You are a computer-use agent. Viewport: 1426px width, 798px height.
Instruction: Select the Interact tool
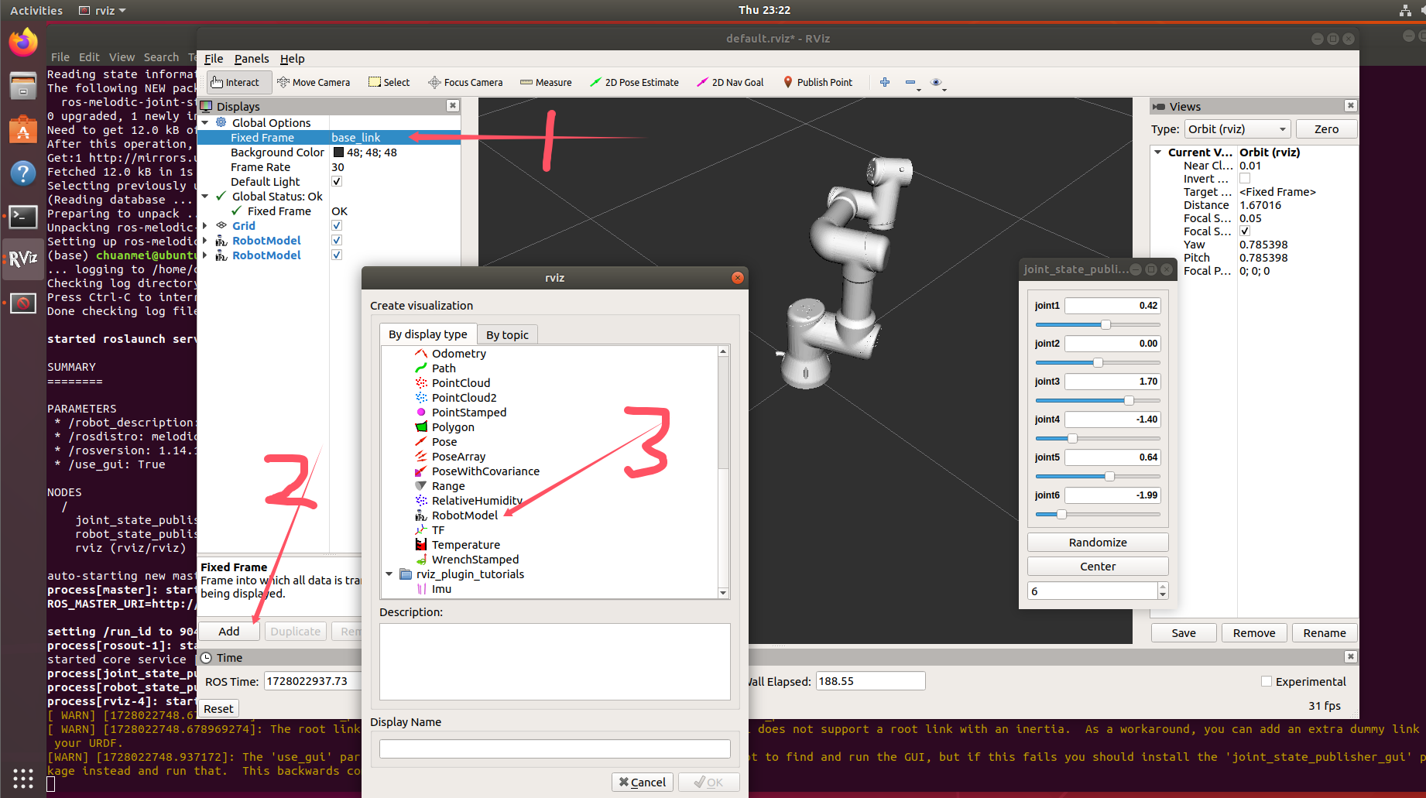238,82
